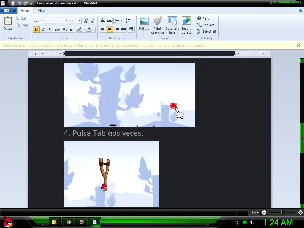Screen dimensions: 304x228
Task: Select the slingshot image in document
Action: (111, 174)
